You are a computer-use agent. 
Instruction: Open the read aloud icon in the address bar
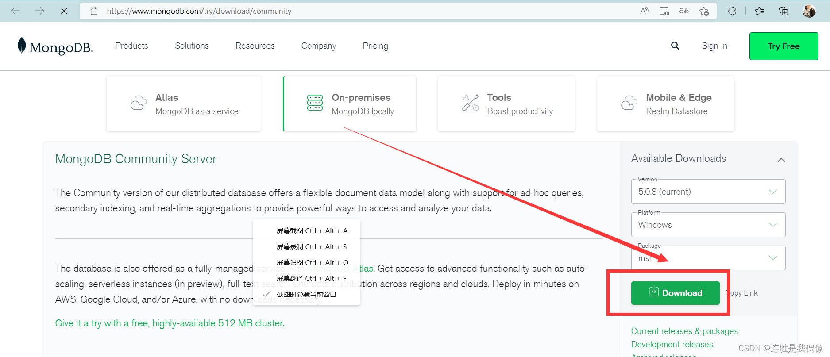pos(645,11)
